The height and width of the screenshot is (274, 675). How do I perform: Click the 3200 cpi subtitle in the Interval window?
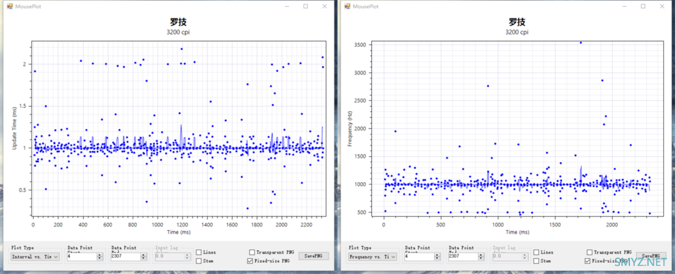point(178,32)
